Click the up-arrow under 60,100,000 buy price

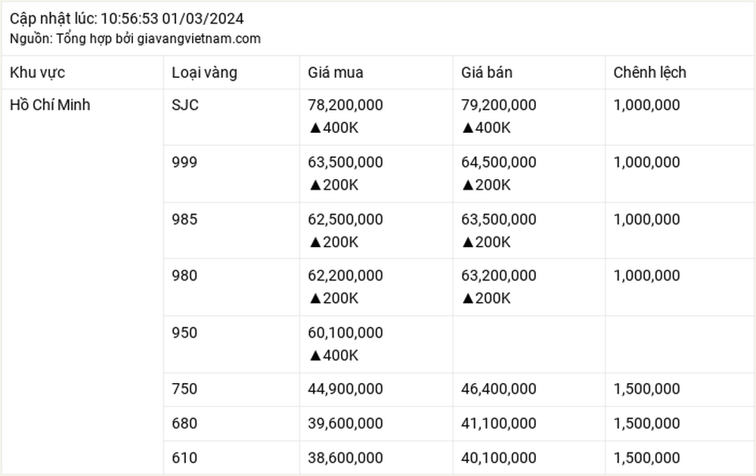(315, 356)
